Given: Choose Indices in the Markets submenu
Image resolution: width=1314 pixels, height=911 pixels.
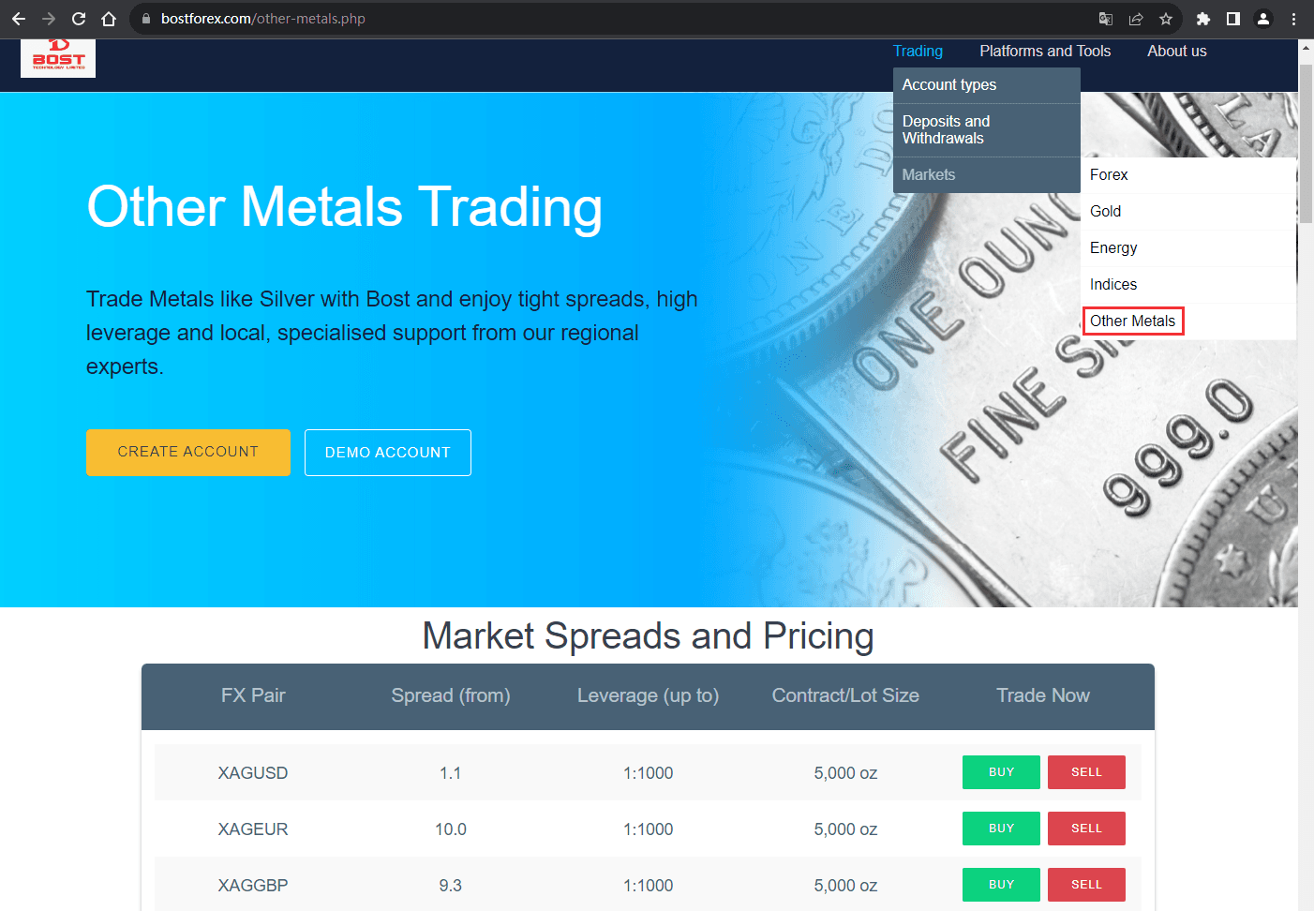Looking at the screenshot, I should (x=1188, y=285).
